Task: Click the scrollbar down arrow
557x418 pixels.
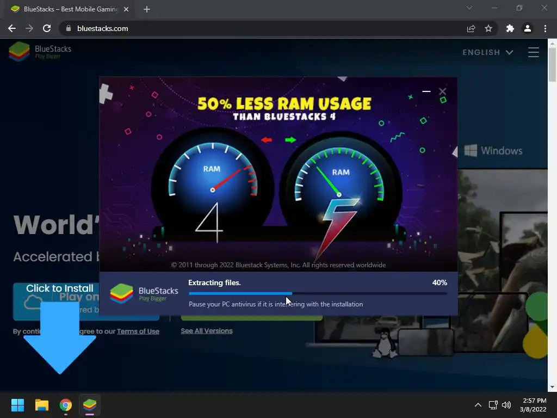Action: [552, 387]
